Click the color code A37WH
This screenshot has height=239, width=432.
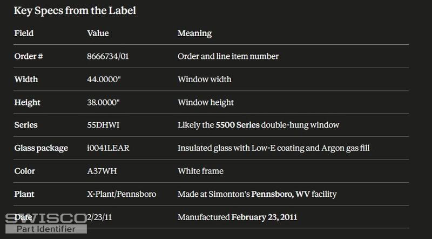pos(102,171)
